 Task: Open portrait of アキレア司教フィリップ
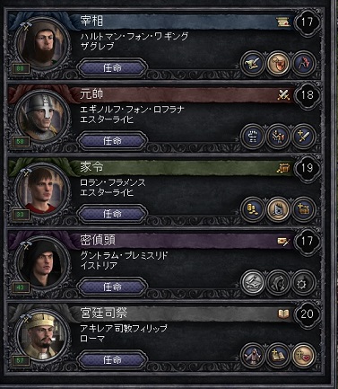(x=43, y=337)
